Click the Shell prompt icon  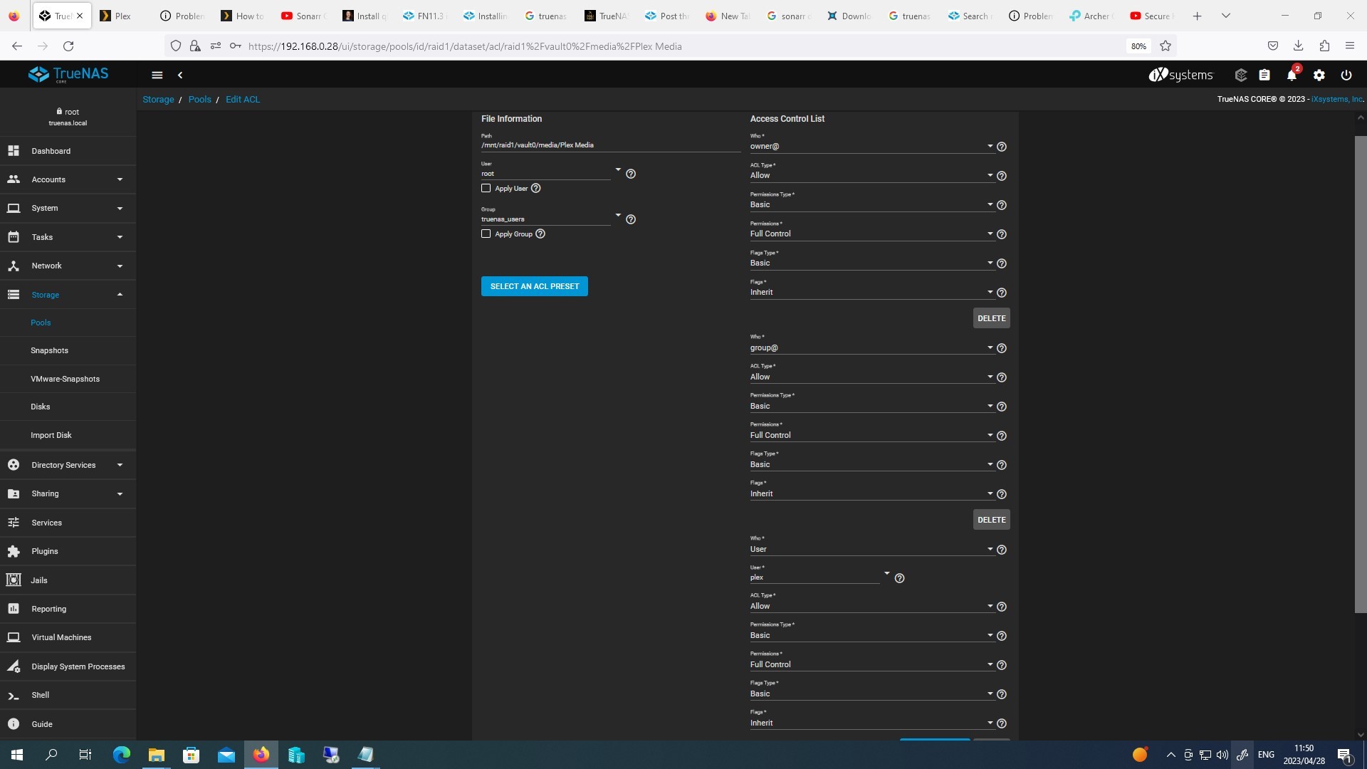point(14,695)
